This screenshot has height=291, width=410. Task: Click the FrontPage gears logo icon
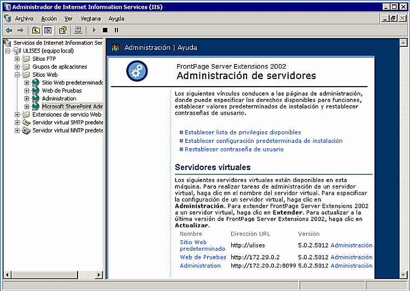pyautogui.click(x=137, y=71)
